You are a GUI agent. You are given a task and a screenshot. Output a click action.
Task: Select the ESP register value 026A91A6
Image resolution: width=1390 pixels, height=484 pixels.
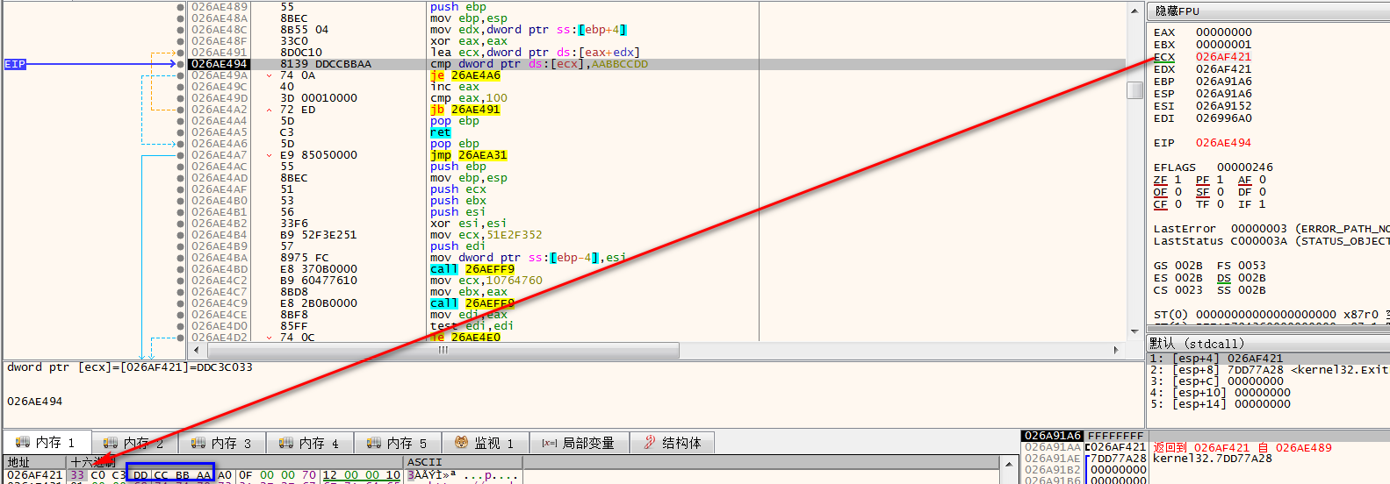pos(1224,94)
